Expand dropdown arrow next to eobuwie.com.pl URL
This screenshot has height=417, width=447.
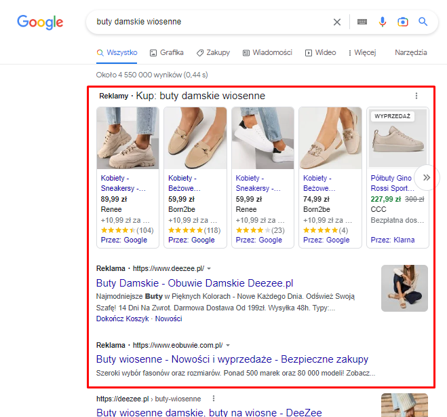228,346
